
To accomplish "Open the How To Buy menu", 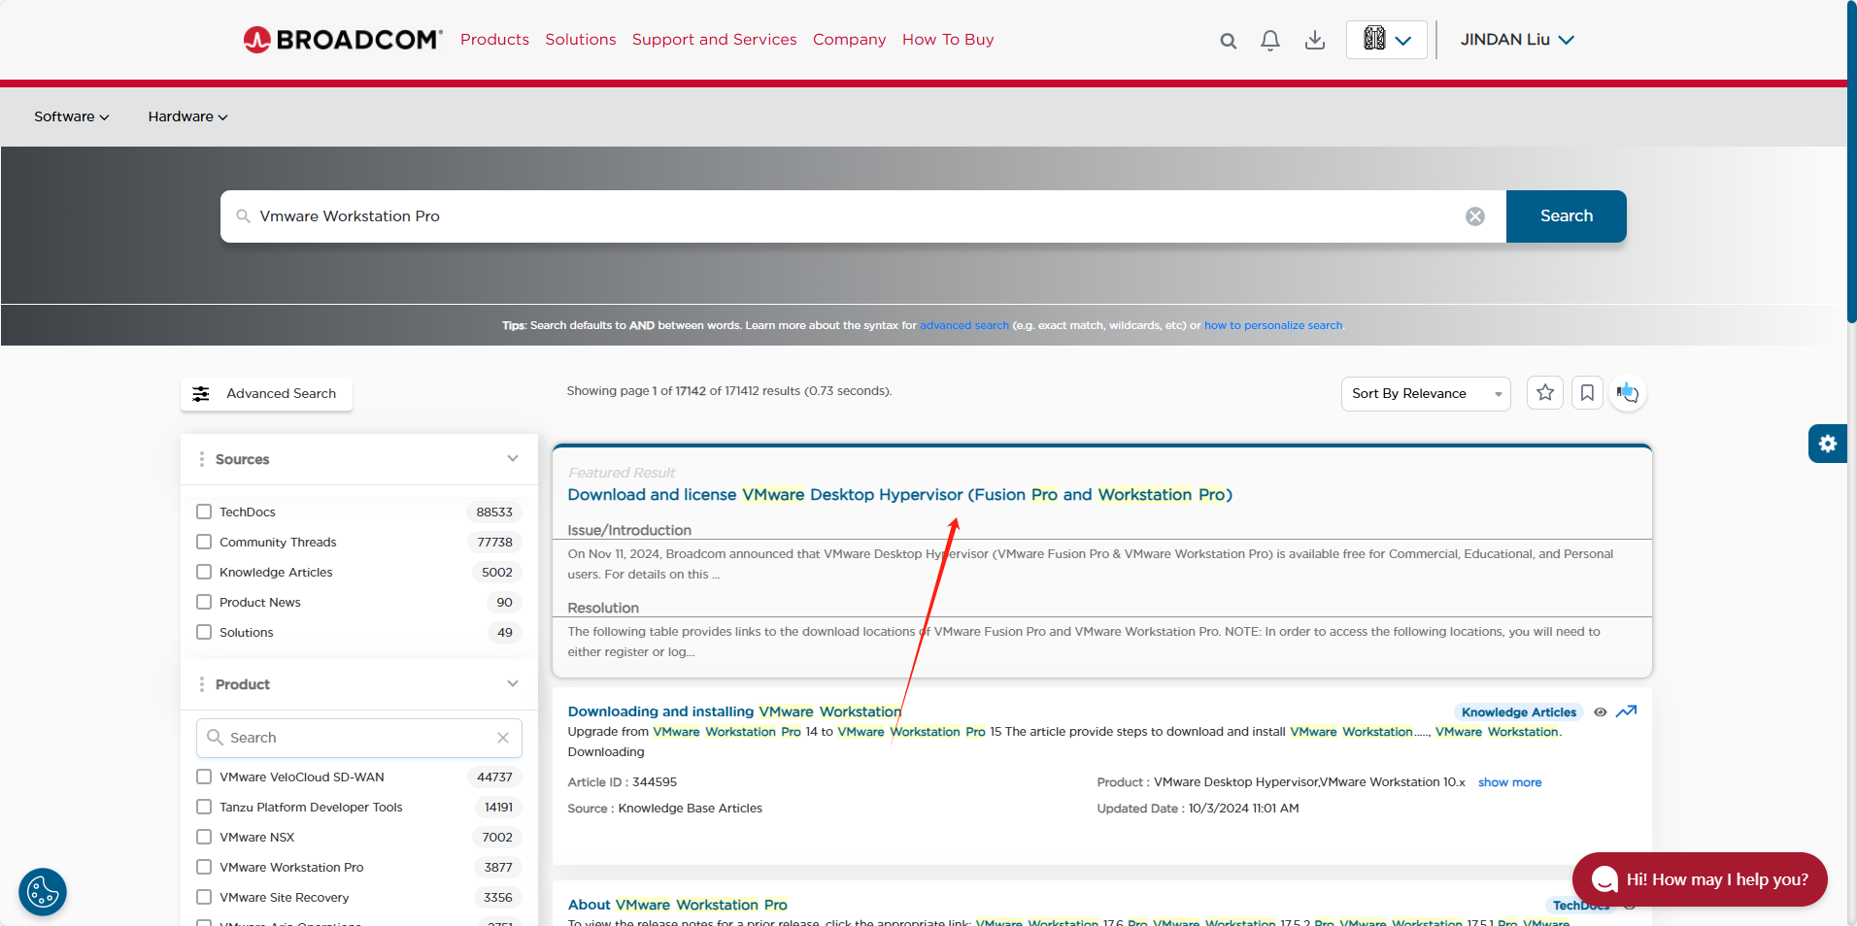I will [948, 40].
